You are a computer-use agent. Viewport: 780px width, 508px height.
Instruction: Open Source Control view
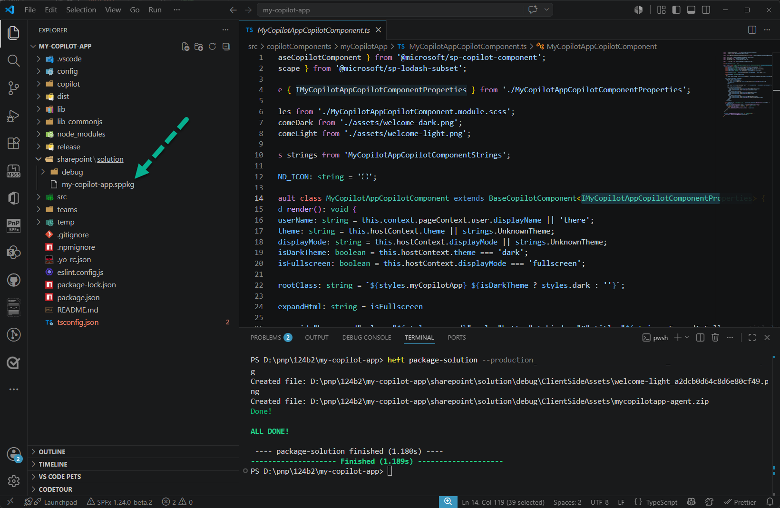coord(14,88)
